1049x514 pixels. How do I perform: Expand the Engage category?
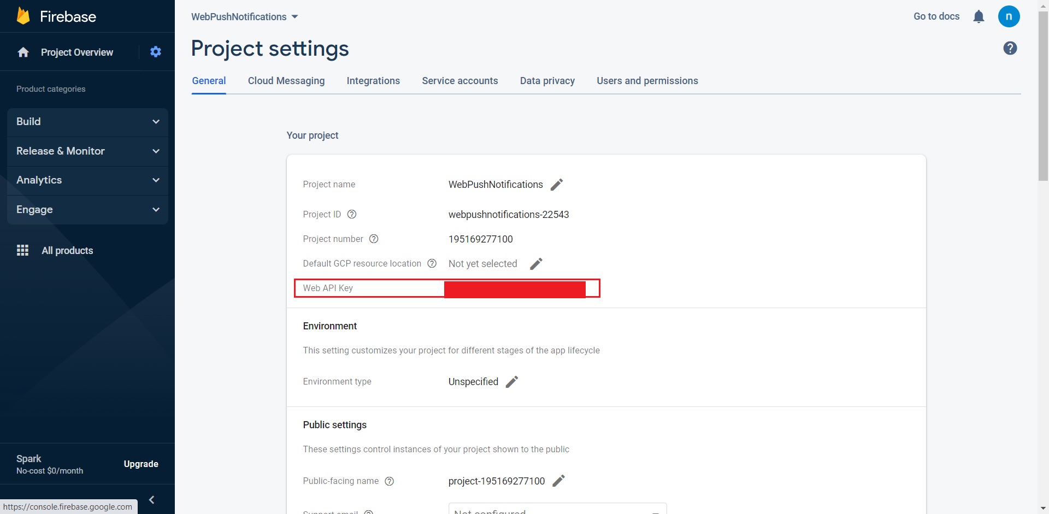(x=87, y=210)
